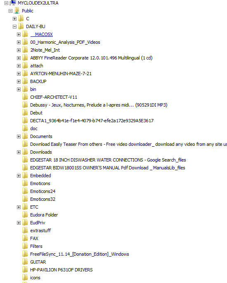Expand the Documents folder node
The height and width of the screenshot is (283, 227).
(19, 137)
